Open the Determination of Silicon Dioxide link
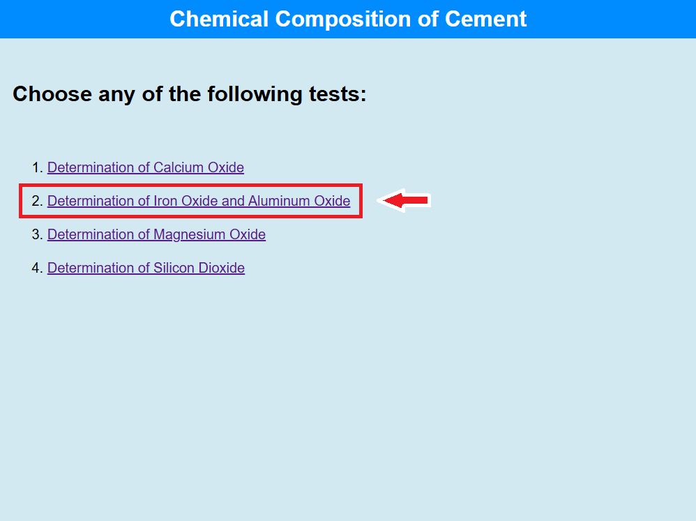Image resolution: width=696 pixels, height=521 pixels. [146, 268]
